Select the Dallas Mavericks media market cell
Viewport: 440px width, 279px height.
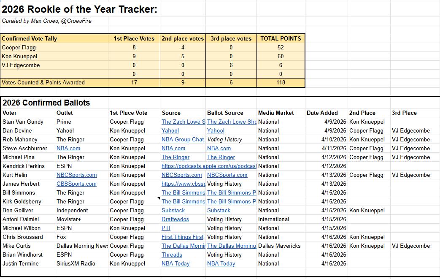(279, 246)
